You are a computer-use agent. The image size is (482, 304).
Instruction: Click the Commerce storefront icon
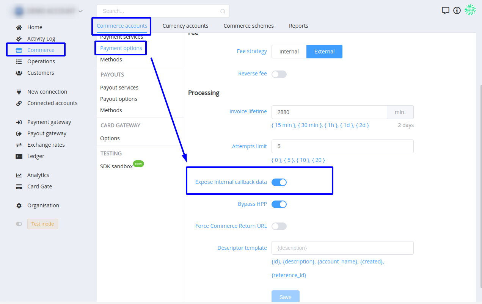coord(19,50)
